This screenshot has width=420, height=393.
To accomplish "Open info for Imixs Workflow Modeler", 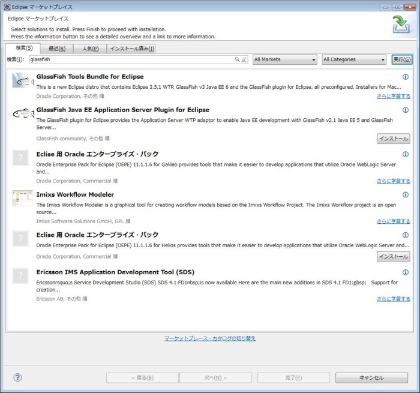I will pyautogui.click(x=405, y=195).
